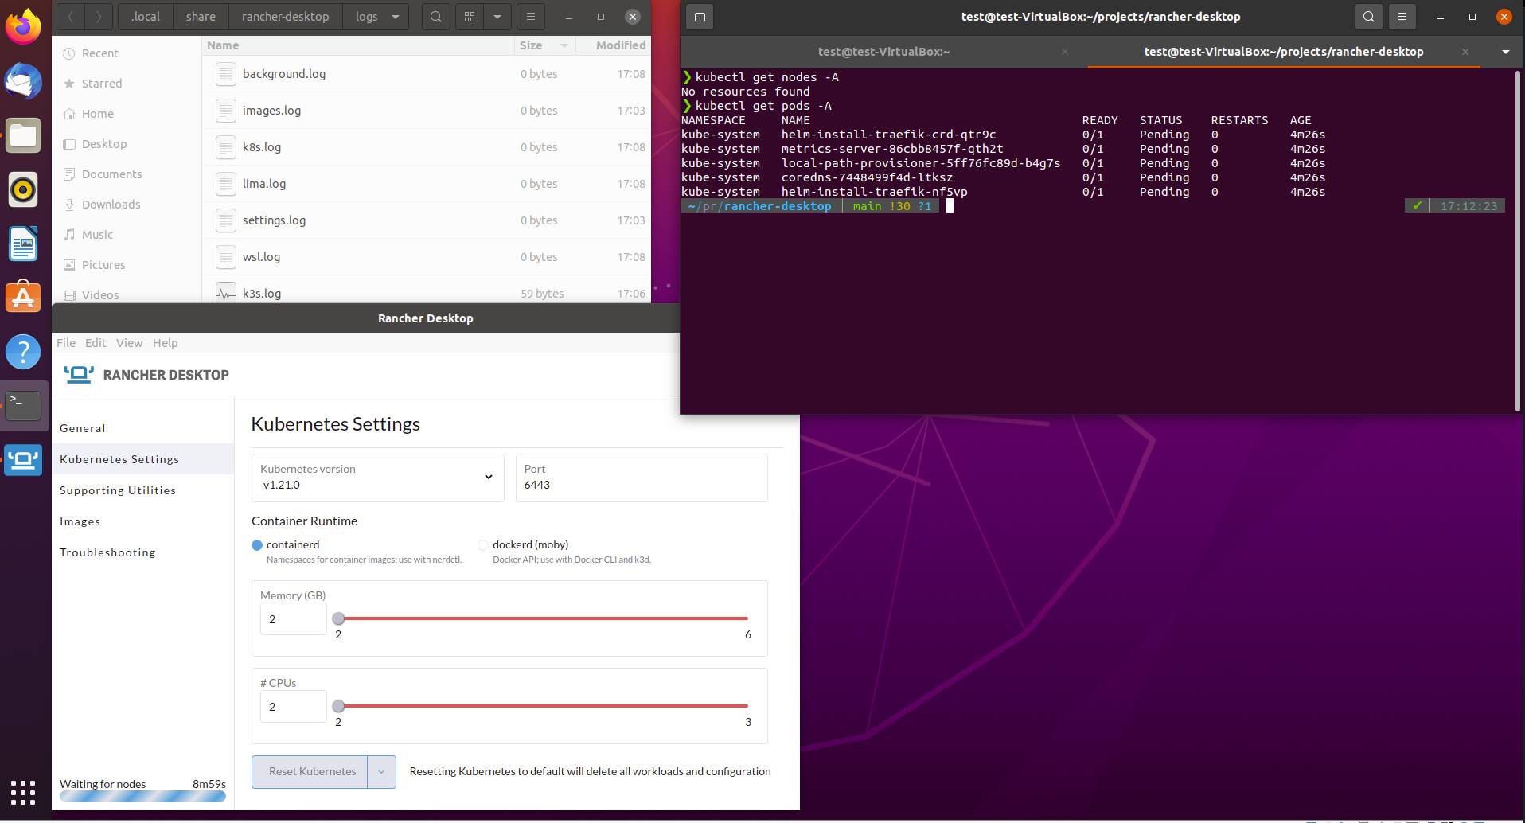Screen dimensions: 1525x823
Task: Open the File menu in Rancher Desktop
Action: (x=66, y=343)
